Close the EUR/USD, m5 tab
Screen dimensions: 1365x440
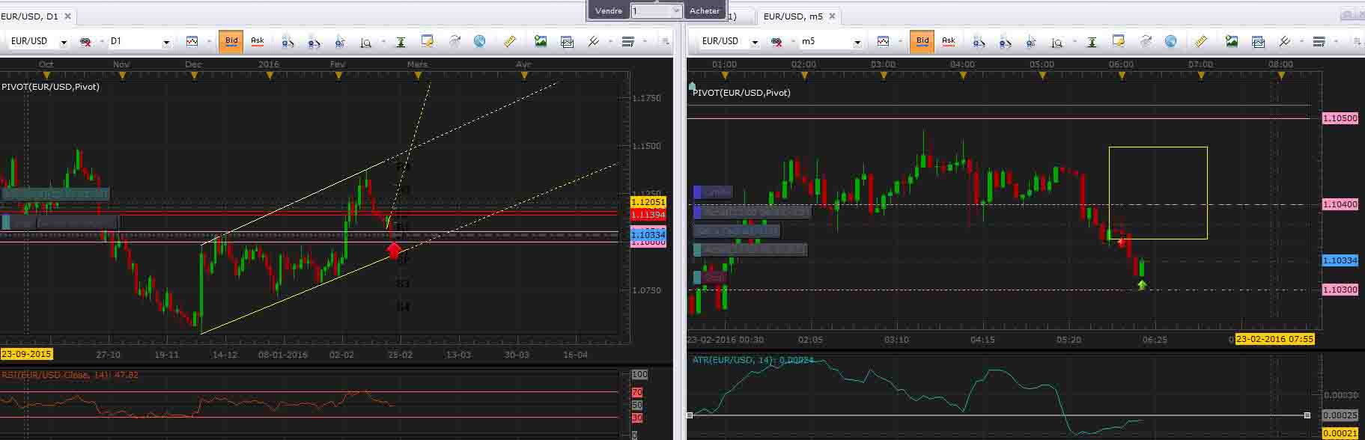[832, 16]
